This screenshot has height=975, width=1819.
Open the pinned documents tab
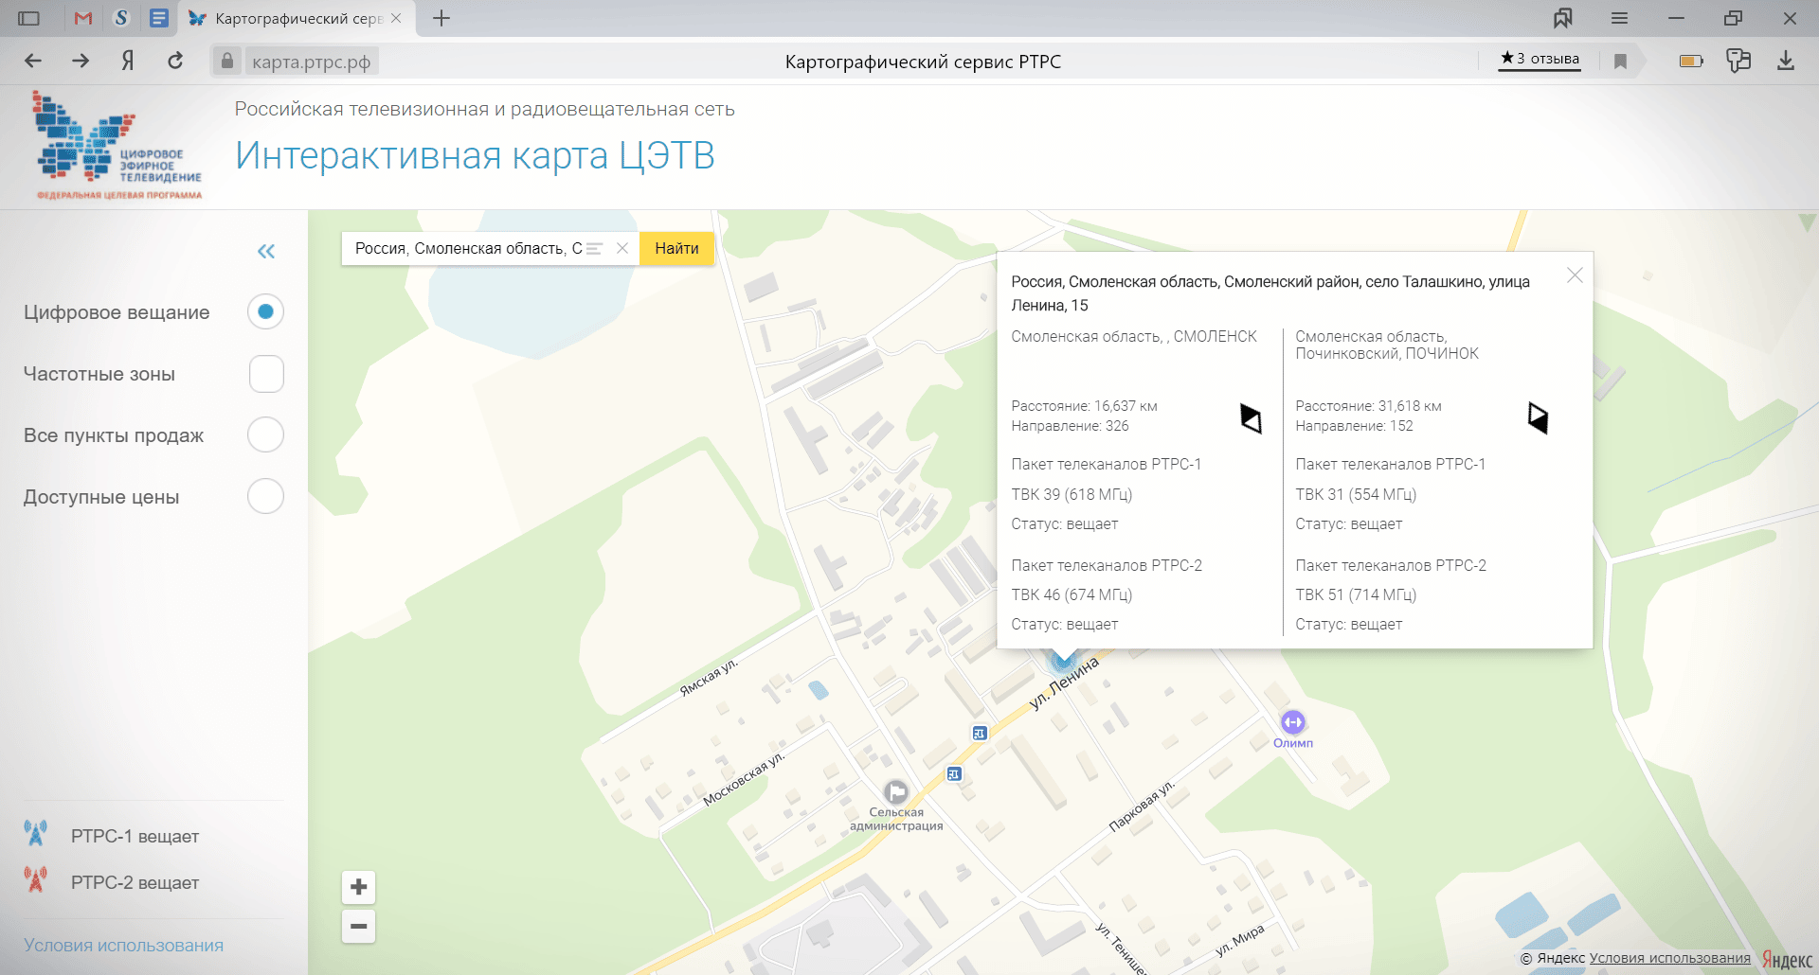tap(159, 18)
